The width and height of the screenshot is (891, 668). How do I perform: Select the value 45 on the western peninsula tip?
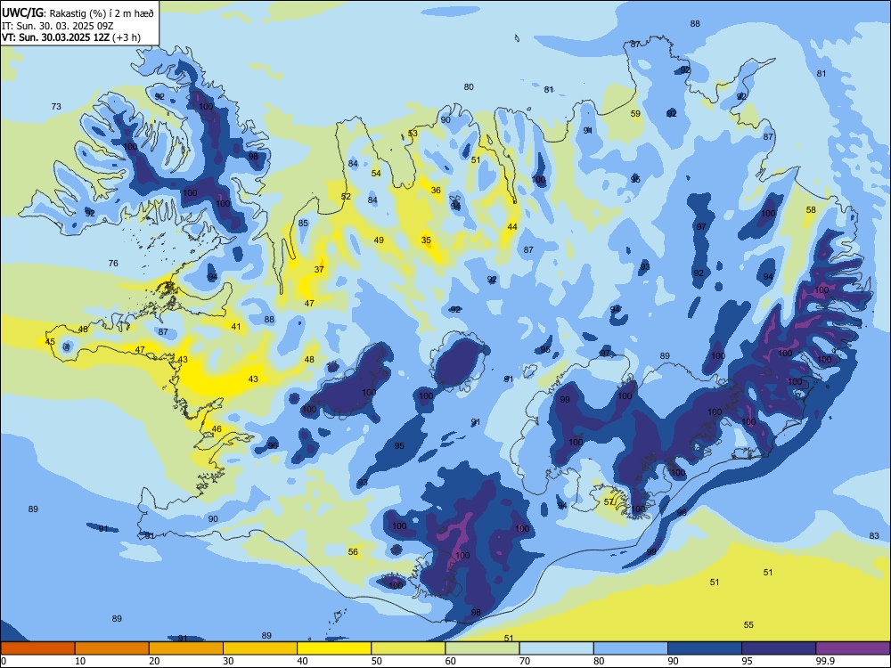50,341
